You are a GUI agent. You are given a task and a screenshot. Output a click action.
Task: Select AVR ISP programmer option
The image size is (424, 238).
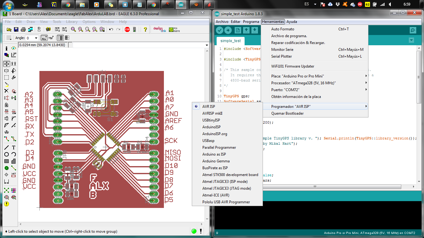[x=228, y=107]
